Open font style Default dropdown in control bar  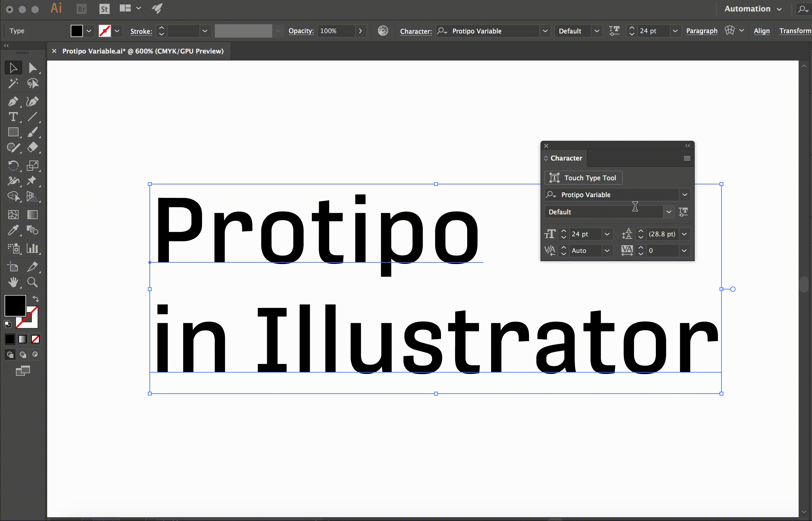(597, 31)
